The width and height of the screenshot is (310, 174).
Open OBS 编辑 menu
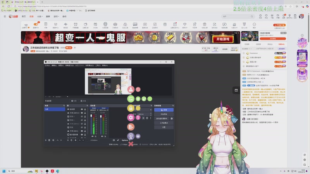[54, 65]
